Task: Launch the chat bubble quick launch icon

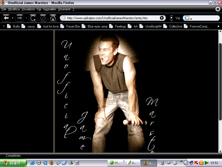Action: click(x=58, y=163)
